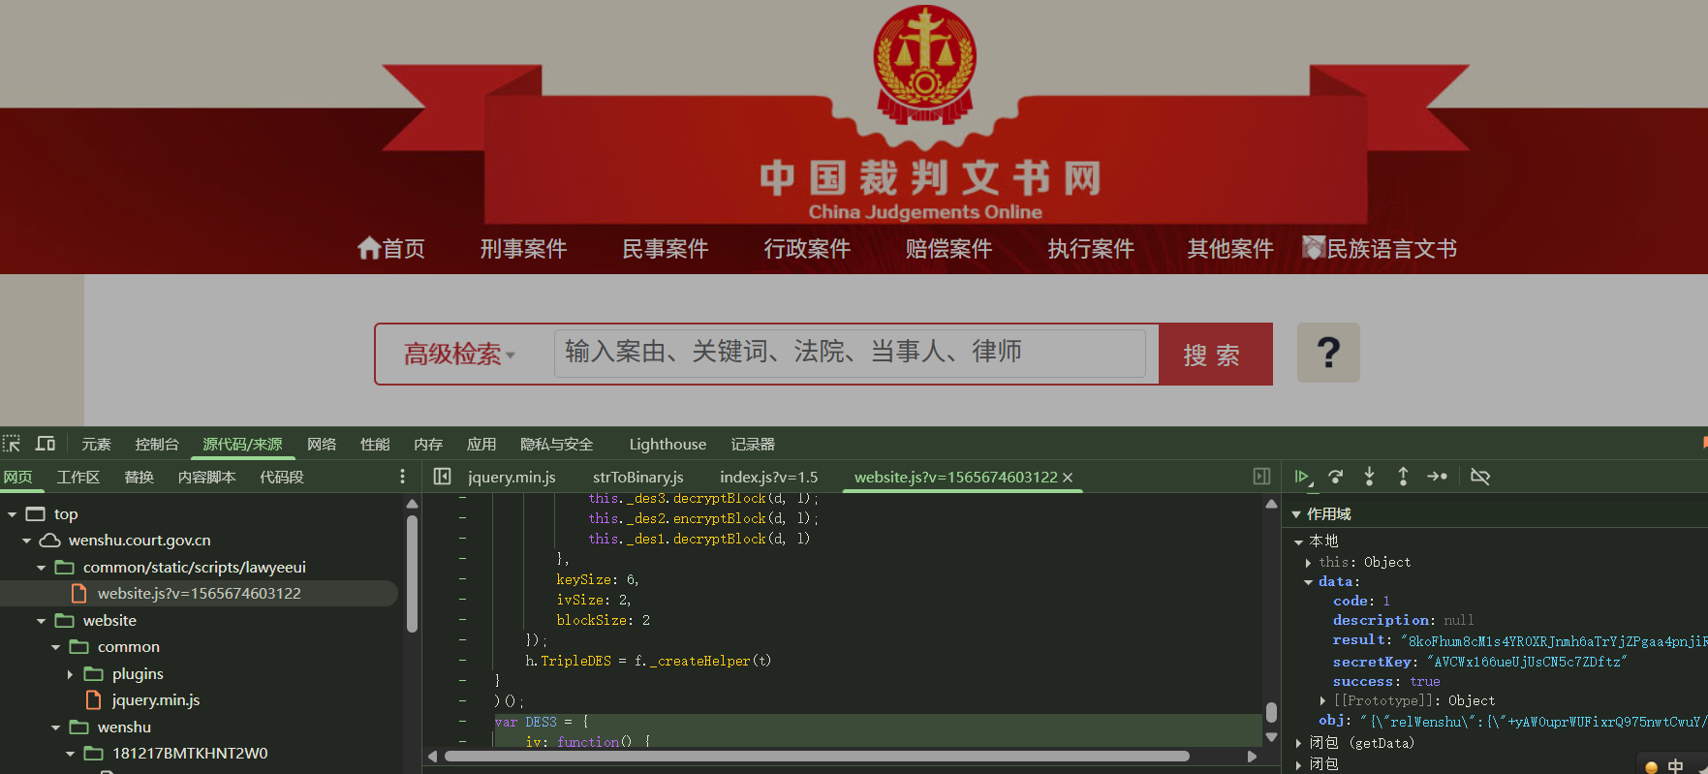
Task: Collapse common/static/scripts/lawyeeui folder
Action: tap(41, 568)
